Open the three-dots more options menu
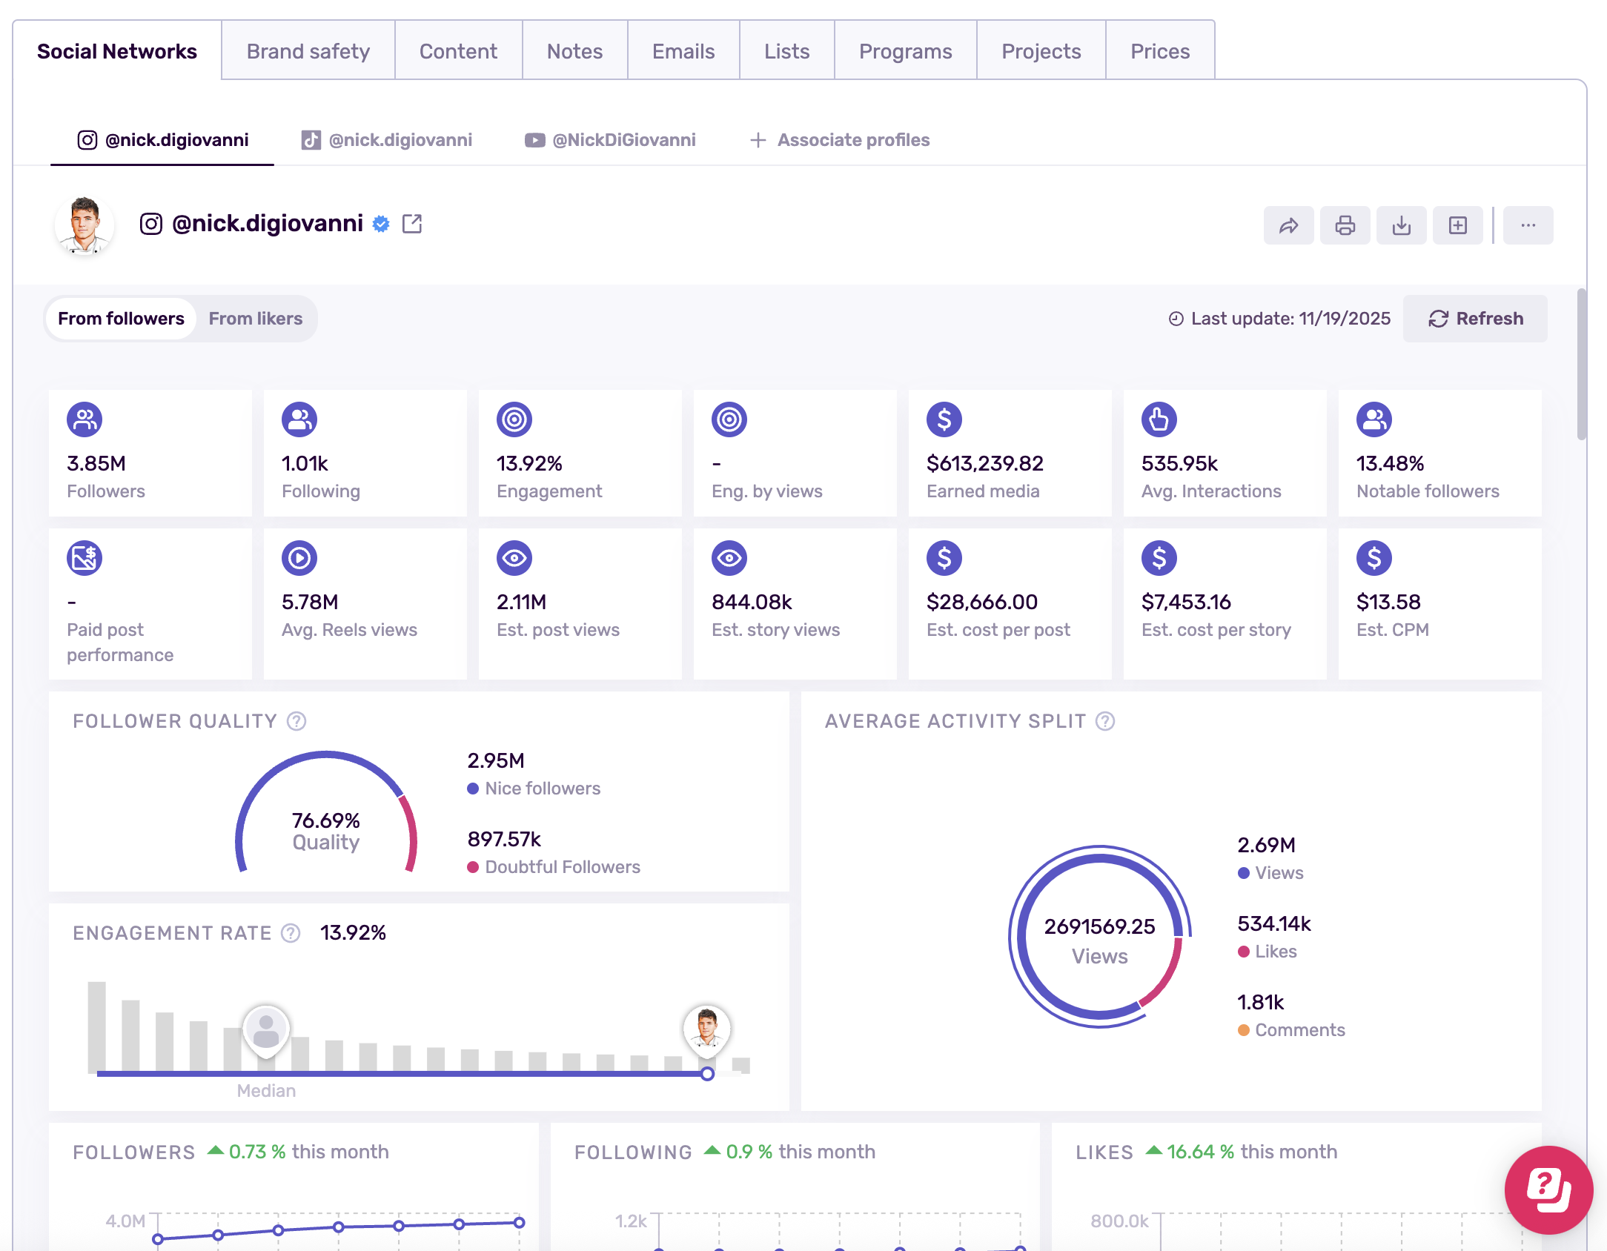 coord(1528,225)
